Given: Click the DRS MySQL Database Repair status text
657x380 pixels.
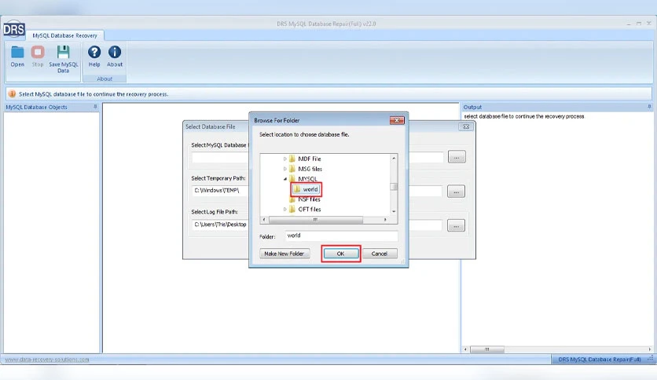Looking at the screenshot, I should click(x=599, y=360).
